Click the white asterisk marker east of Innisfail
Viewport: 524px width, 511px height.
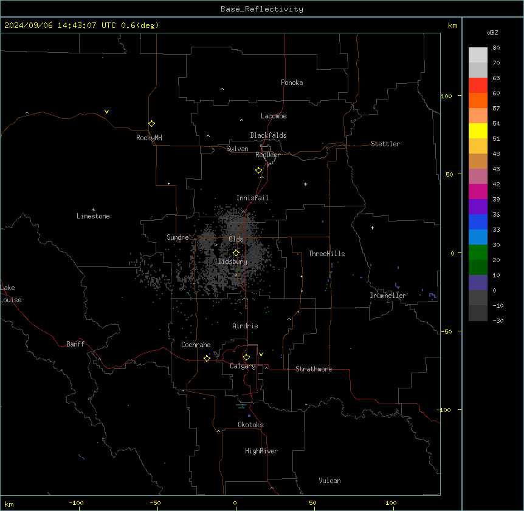pos(305,184)
